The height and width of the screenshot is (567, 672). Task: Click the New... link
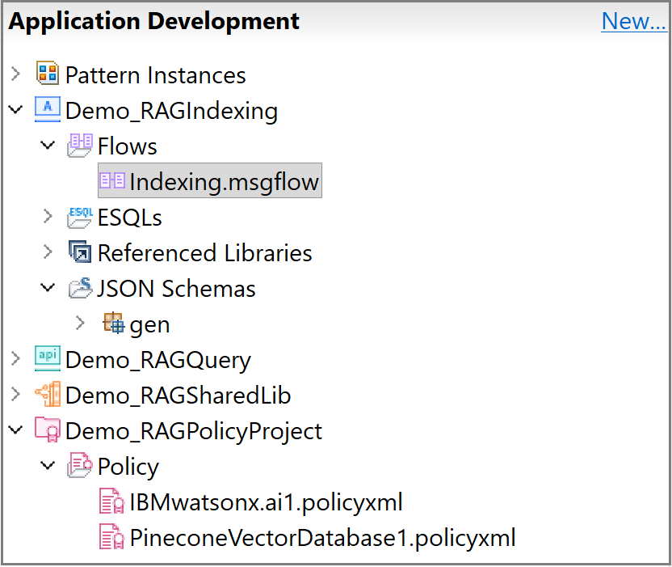coord(633,22)
